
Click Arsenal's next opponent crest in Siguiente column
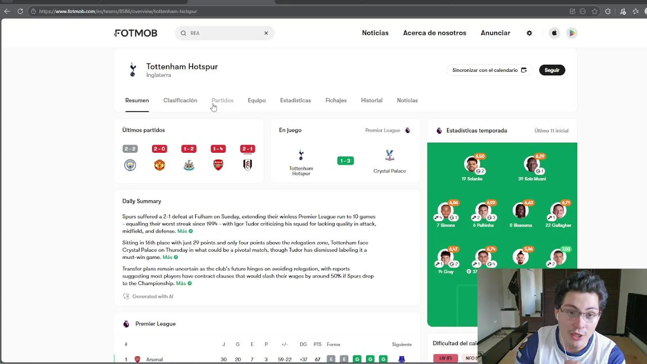tap(401, 359)
